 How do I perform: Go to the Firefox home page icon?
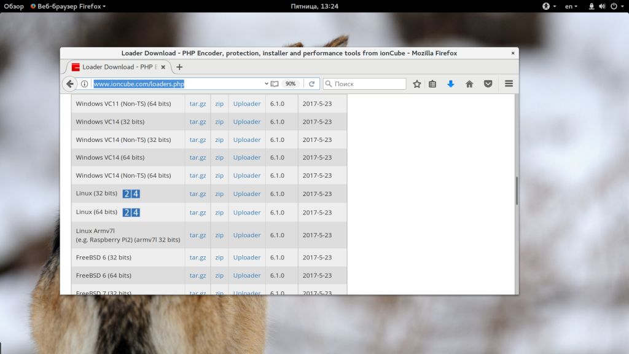469,84
